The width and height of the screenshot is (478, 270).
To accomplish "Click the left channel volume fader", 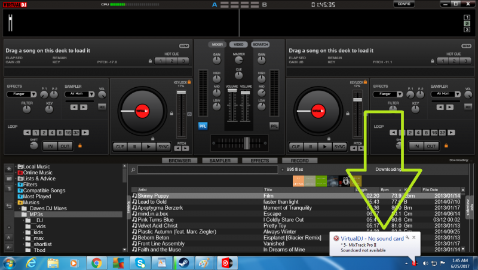I will 232,91.
